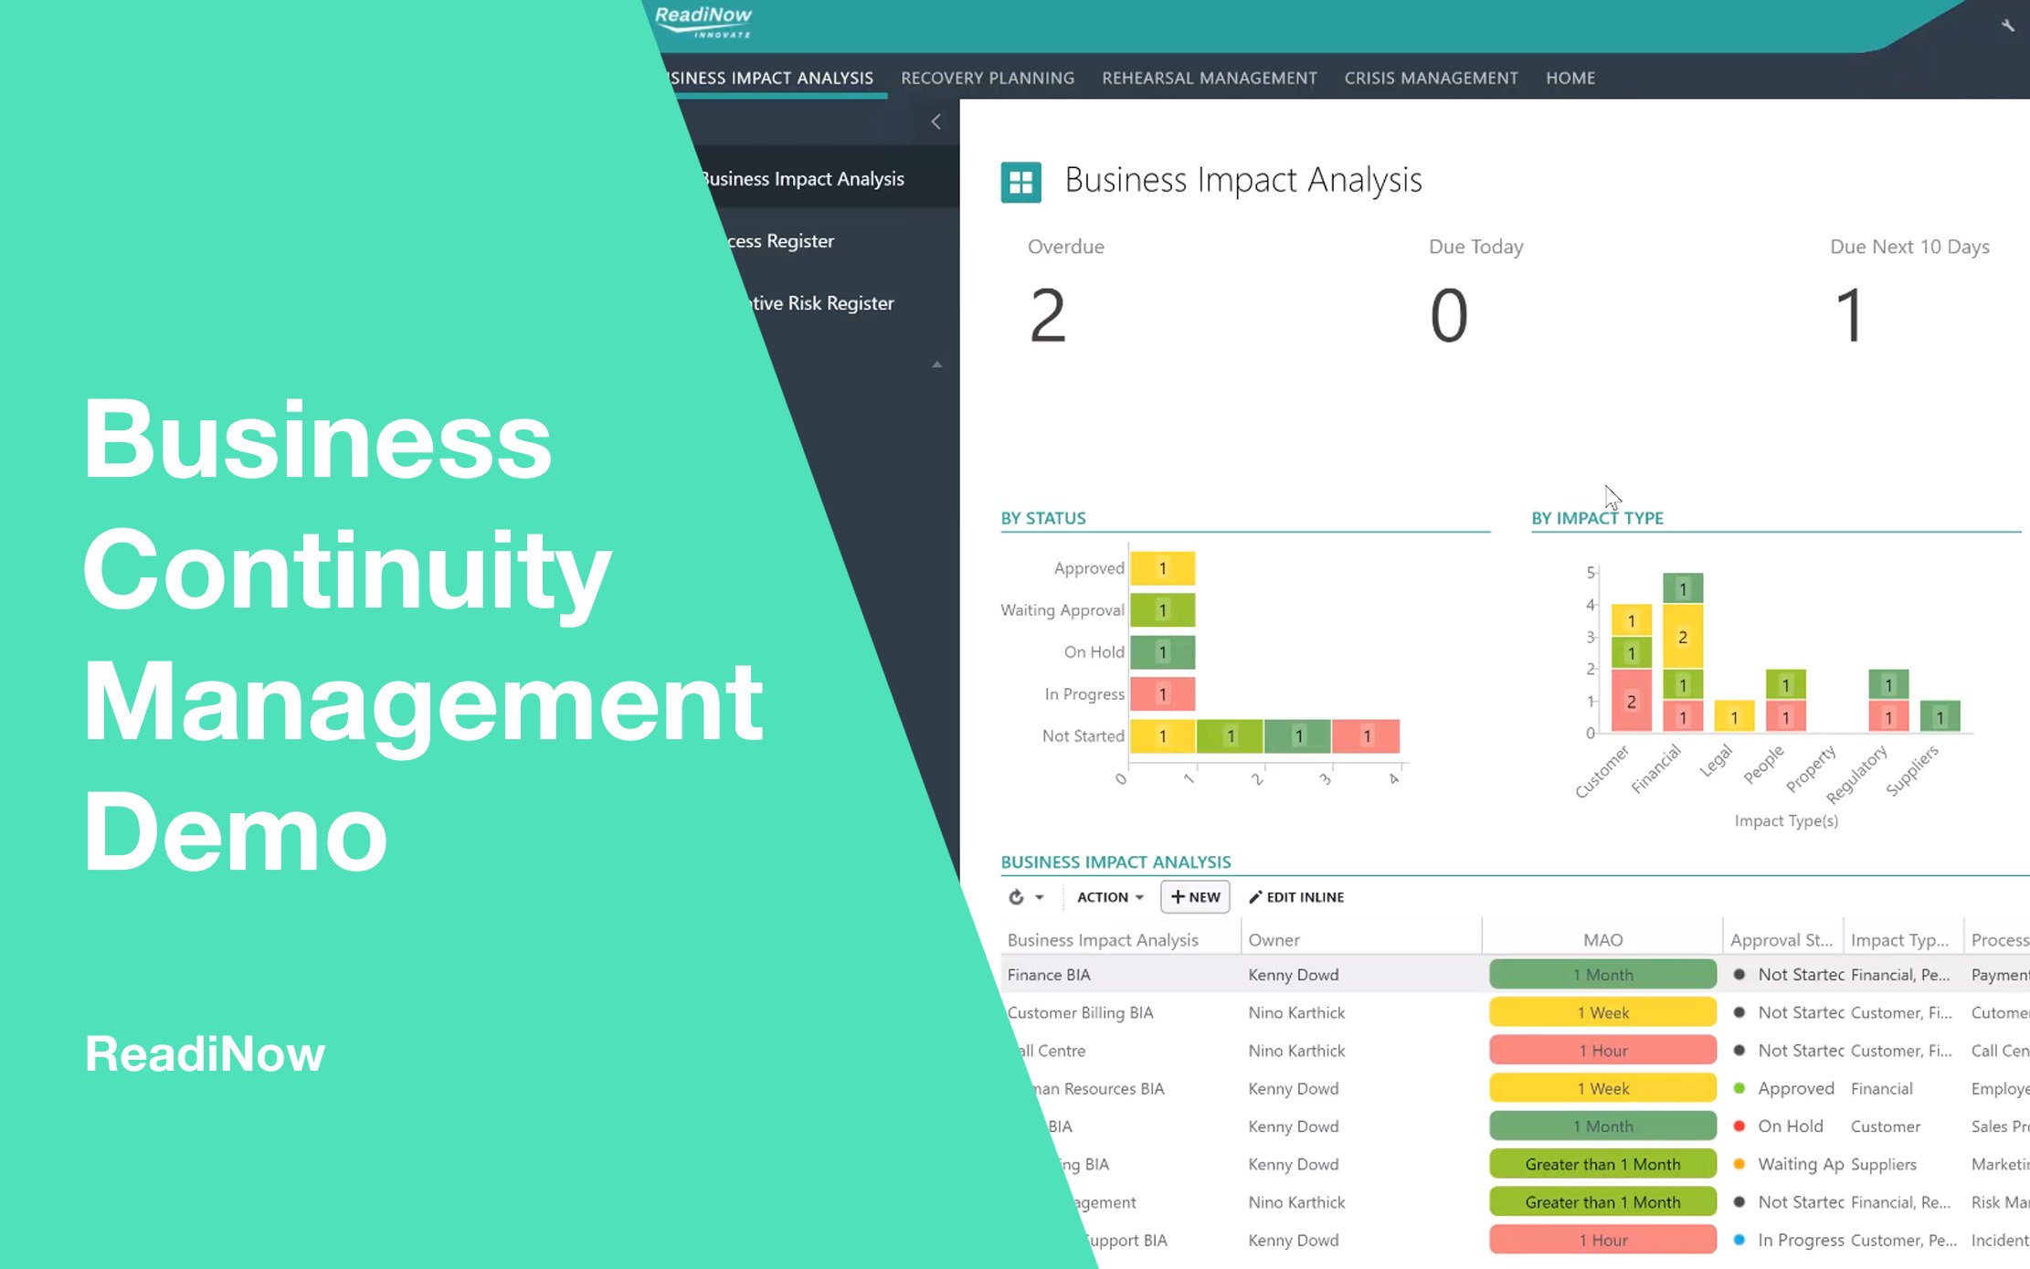Click the red segment of the Not Started bar
The image size is (2030, 1269).
pyautogui.click(x=1366, y=736)
